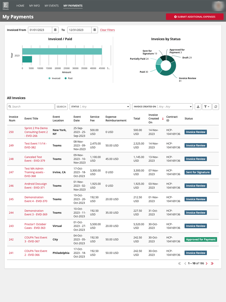Click the Edwards logo in the header
The image size is (226, 302).
pos(5,5)
